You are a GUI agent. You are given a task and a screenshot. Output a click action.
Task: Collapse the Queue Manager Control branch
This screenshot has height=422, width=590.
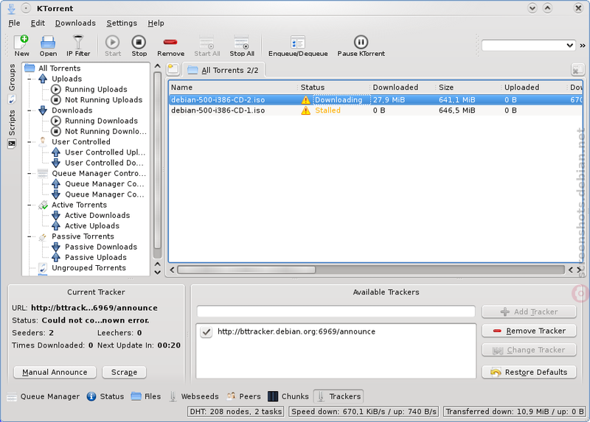[29, 174]
